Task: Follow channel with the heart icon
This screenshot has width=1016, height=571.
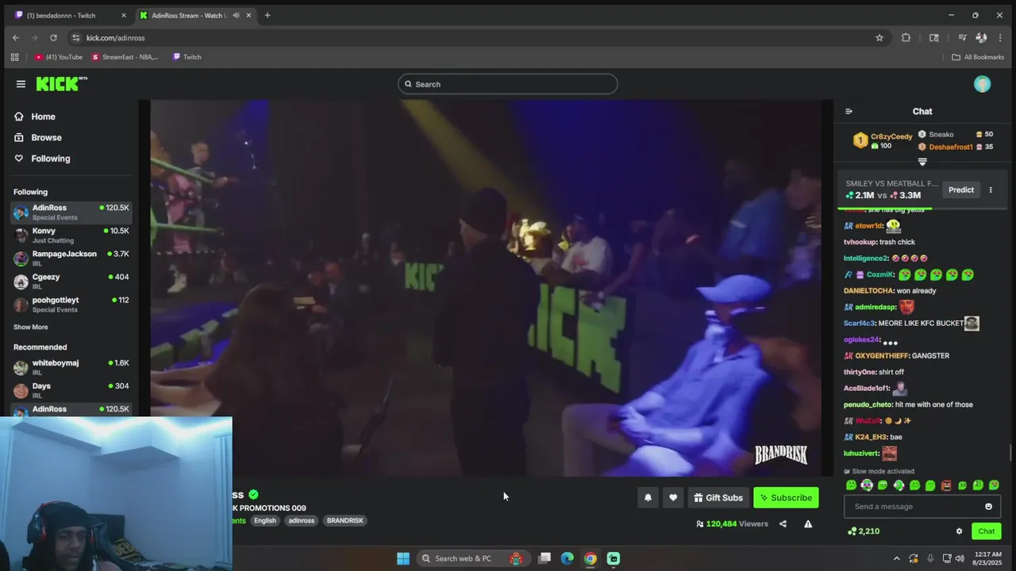Action: [673, 498]
